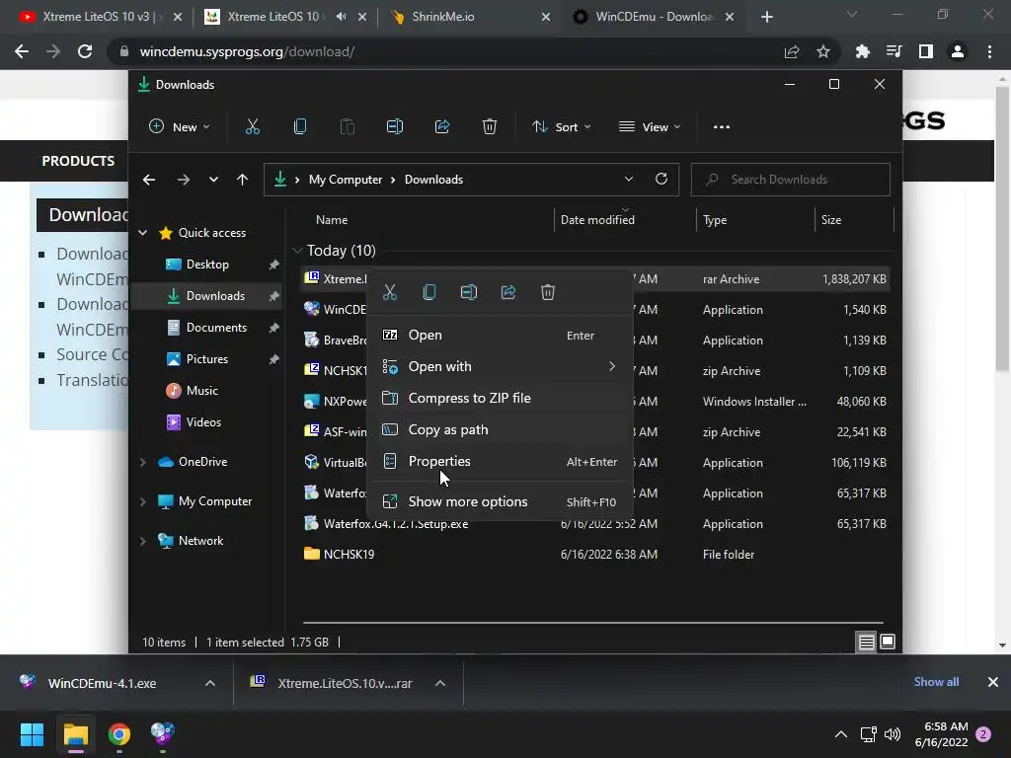Open the View dropdown
The height and width of the screenshot is (758, 1011).
(650, 127)
